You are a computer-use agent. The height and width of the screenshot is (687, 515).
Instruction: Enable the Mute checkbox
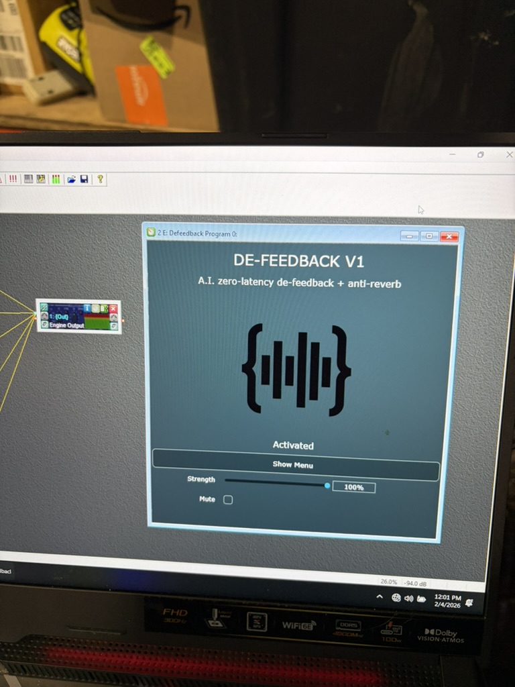(x=228, y=499)
